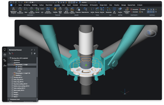Collapse the Constraints folder
Viewport: 164px width, 105px height.
10,62
